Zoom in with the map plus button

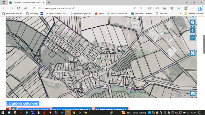(x=193, y=30)
